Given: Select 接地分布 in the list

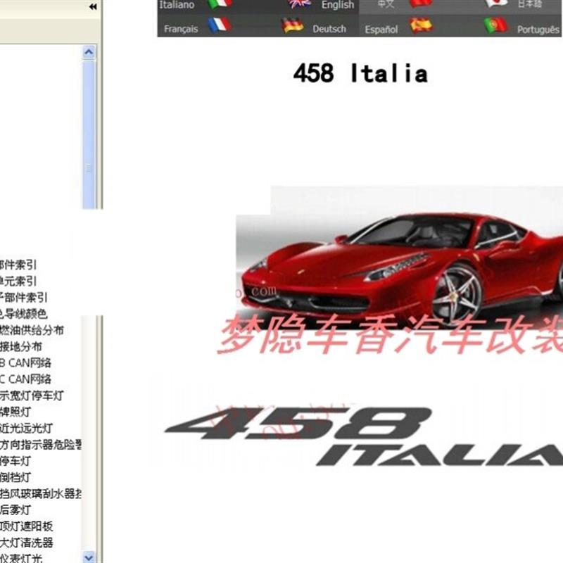Looking at the screenshot, I should (x=21, y=346).
